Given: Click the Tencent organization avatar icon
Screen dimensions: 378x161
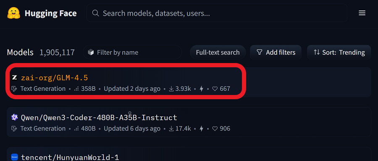Looking at the screenshot, I should (14, 157).
